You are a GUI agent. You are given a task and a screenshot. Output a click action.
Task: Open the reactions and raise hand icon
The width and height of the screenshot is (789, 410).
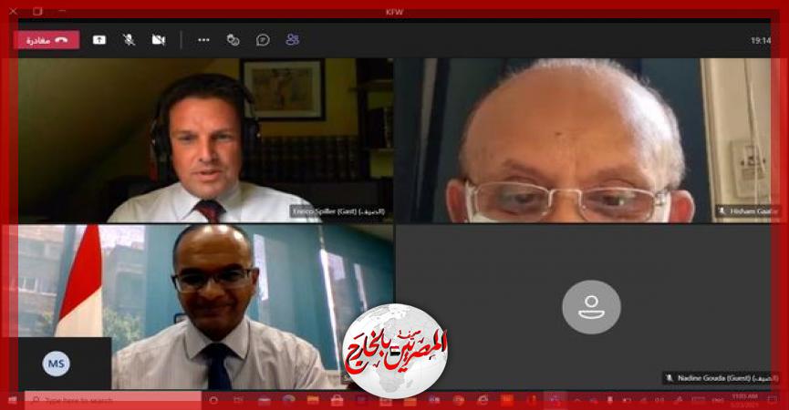pyautogui.click(x=233, y=40)
